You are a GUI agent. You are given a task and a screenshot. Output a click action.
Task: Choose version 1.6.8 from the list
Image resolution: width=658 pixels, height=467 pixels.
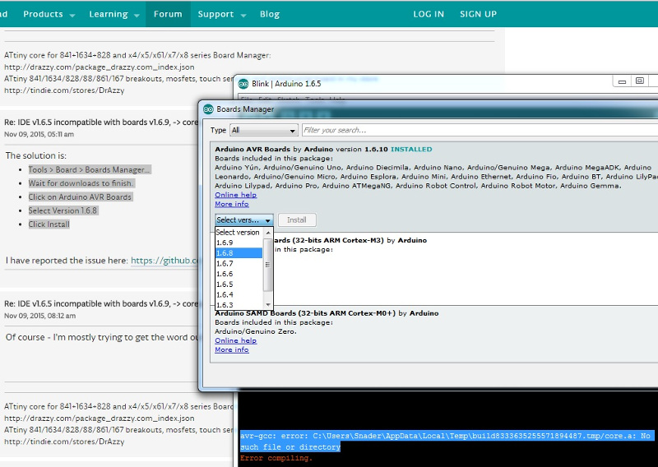pyautogui.click(x=239, y=253)
